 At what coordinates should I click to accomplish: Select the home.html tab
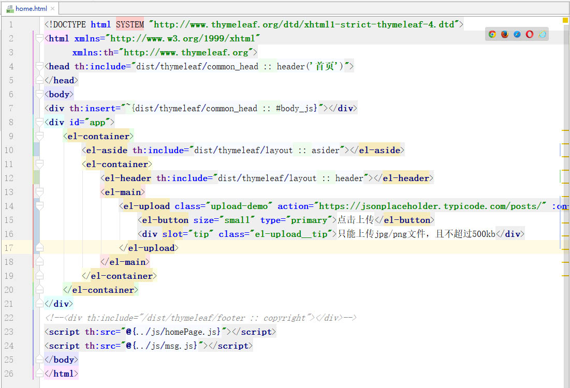[31, 9]
